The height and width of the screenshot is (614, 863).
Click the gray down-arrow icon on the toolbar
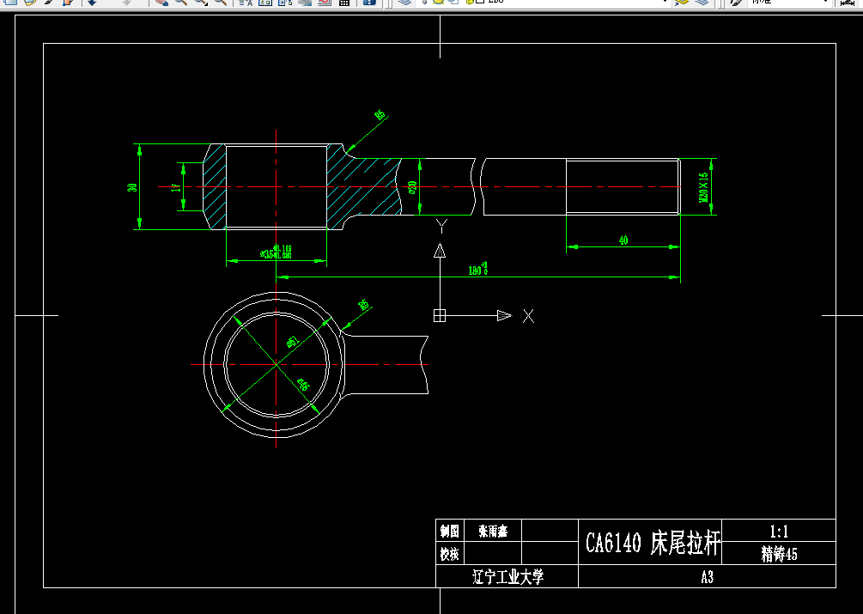(126, 5)
